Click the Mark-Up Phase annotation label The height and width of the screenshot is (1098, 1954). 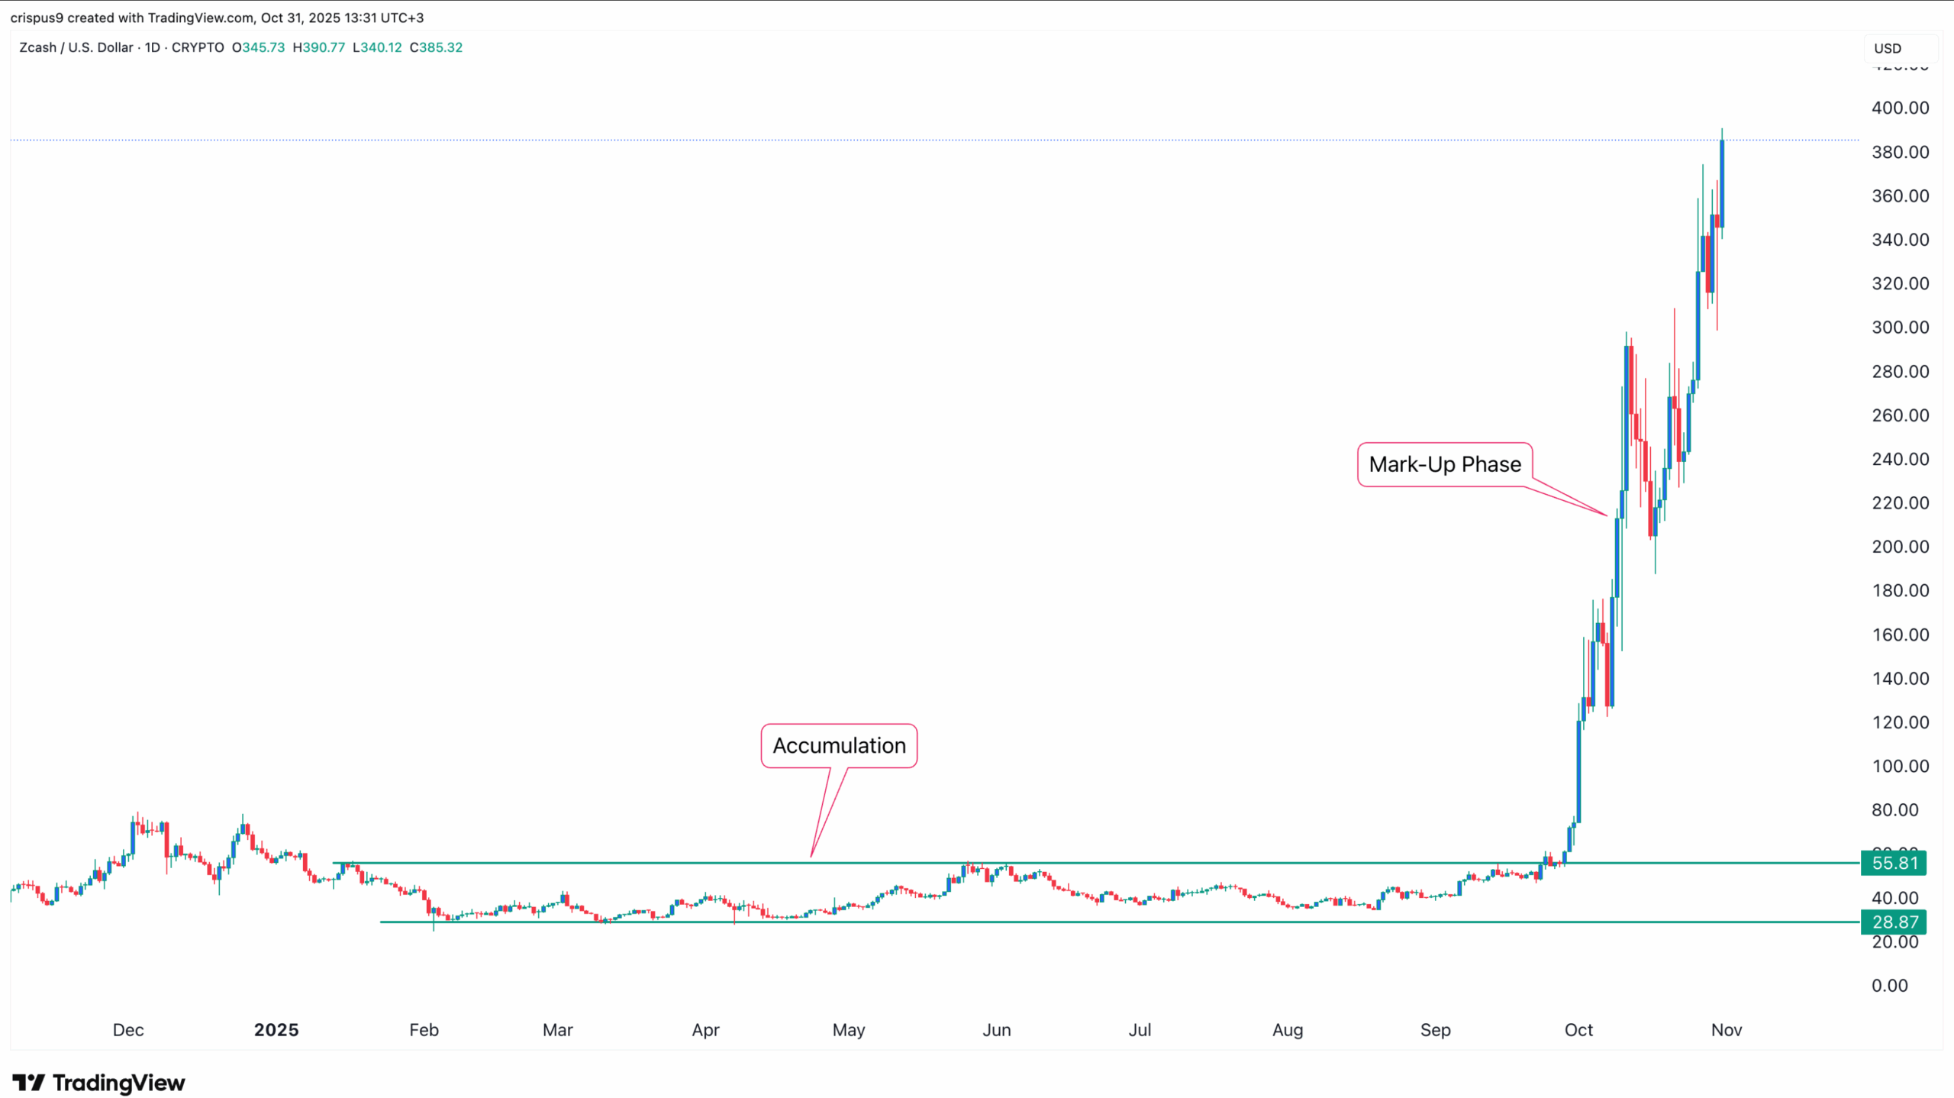coord(1444,464)
